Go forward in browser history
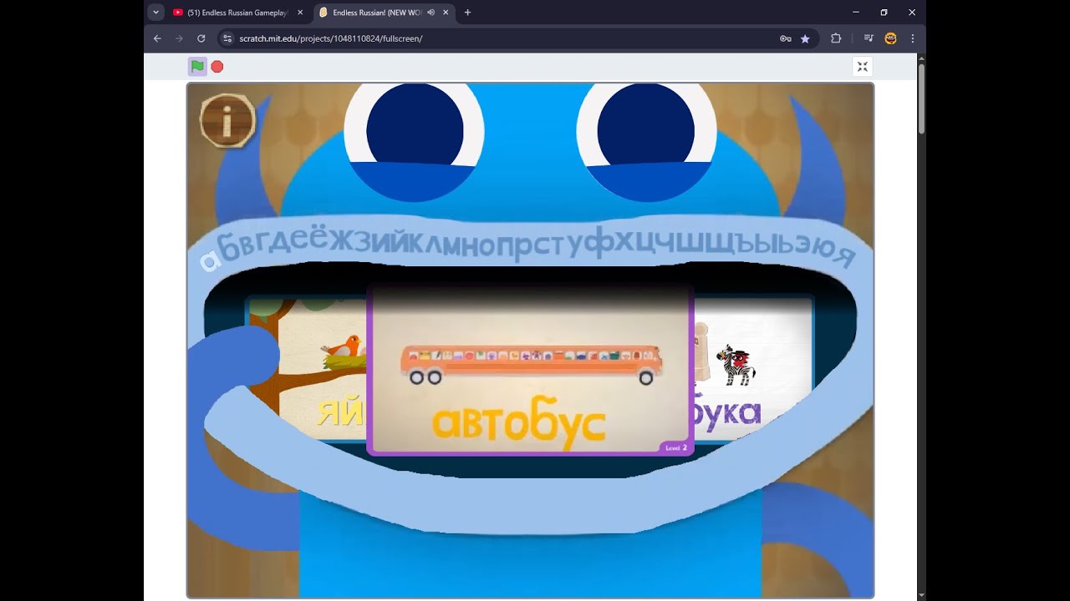The height and width of the screenshot is (601, 1070). (x=179, y=38)
